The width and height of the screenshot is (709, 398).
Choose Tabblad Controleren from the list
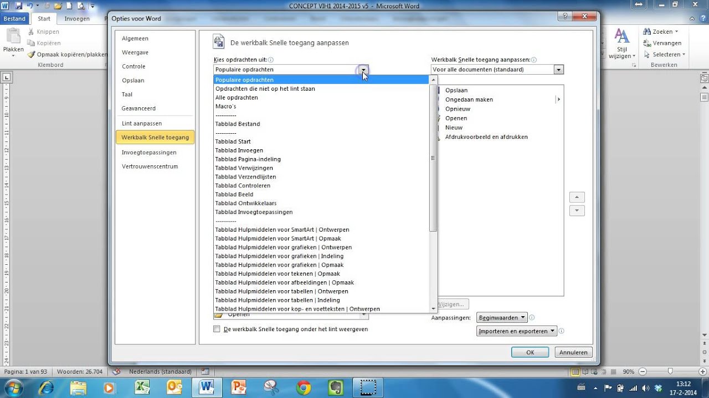point(322,186)
